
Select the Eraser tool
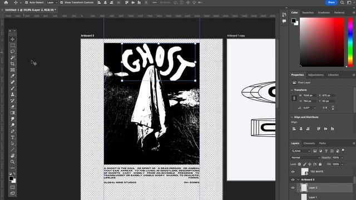12,107
